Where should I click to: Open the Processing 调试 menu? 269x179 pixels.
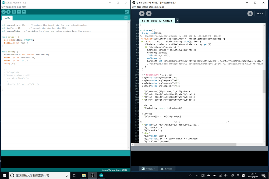[x=151, y=7]
